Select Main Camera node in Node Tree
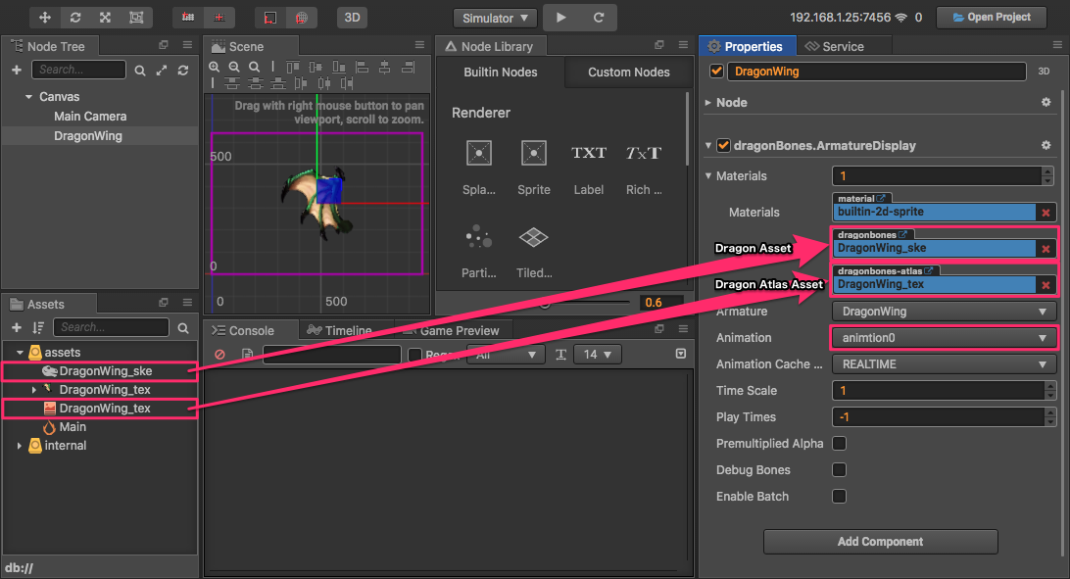1070x579 pixels. 90,116
